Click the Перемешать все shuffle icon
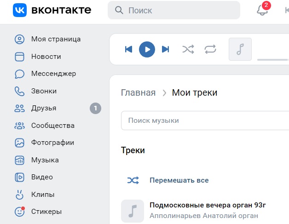289x224 pixels. click(x=133, y=180)
